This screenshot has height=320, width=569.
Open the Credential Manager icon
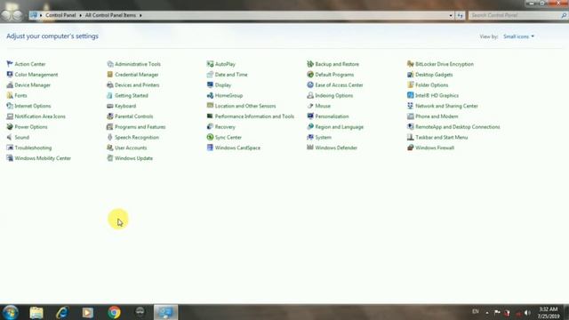110,75
